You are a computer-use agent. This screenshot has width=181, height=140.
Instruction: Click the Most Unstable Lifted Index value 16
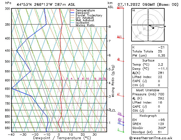(160, 103)
